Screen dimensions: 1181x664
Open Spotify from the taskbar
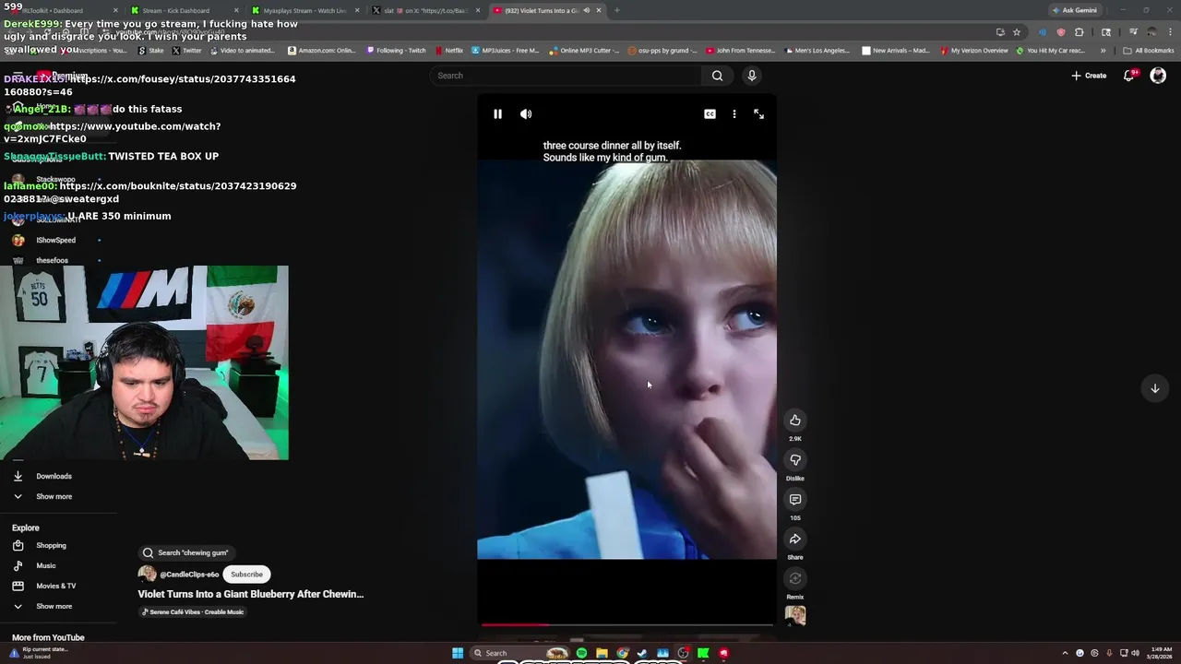tap(581, 653)
